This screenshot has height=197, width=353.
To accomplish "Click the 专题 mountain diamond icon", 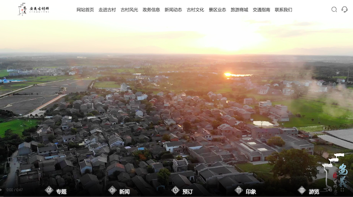I will pyautogui.click(x=49, y=190).
